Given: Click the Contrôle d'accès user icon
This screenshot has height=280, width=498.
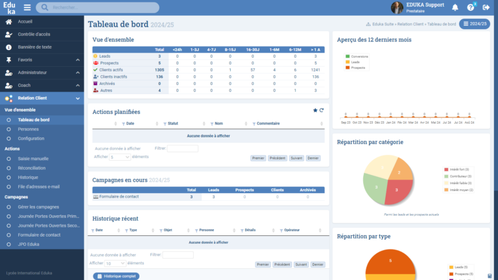Looking at the screenshot, I should [x=8, y=34].
